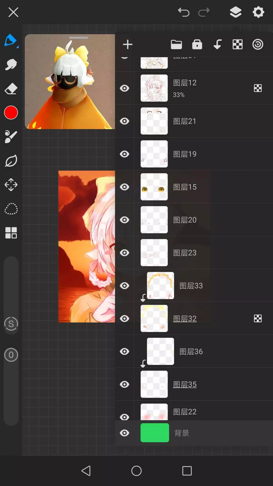Hide layer 图层12
The image size is (273, 486).
coord(124,88)
